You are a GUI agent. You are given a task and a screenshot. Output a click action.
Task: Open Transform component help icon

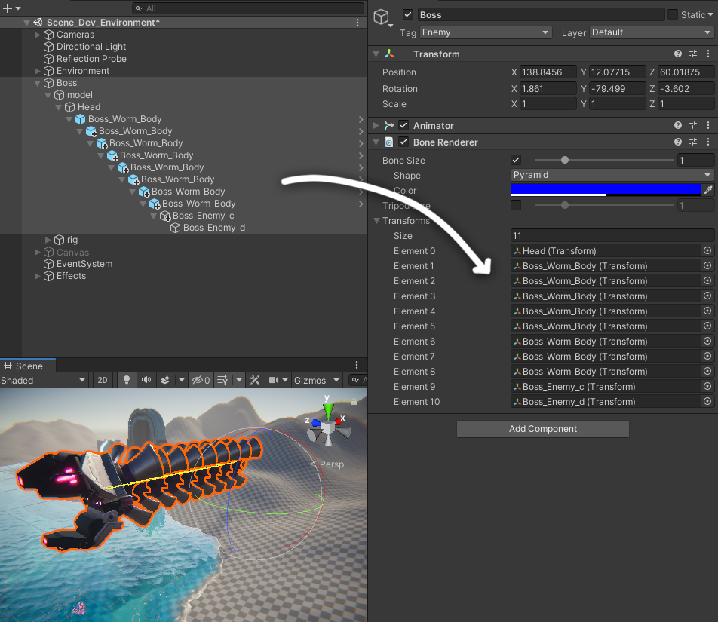tap(678, 54)
